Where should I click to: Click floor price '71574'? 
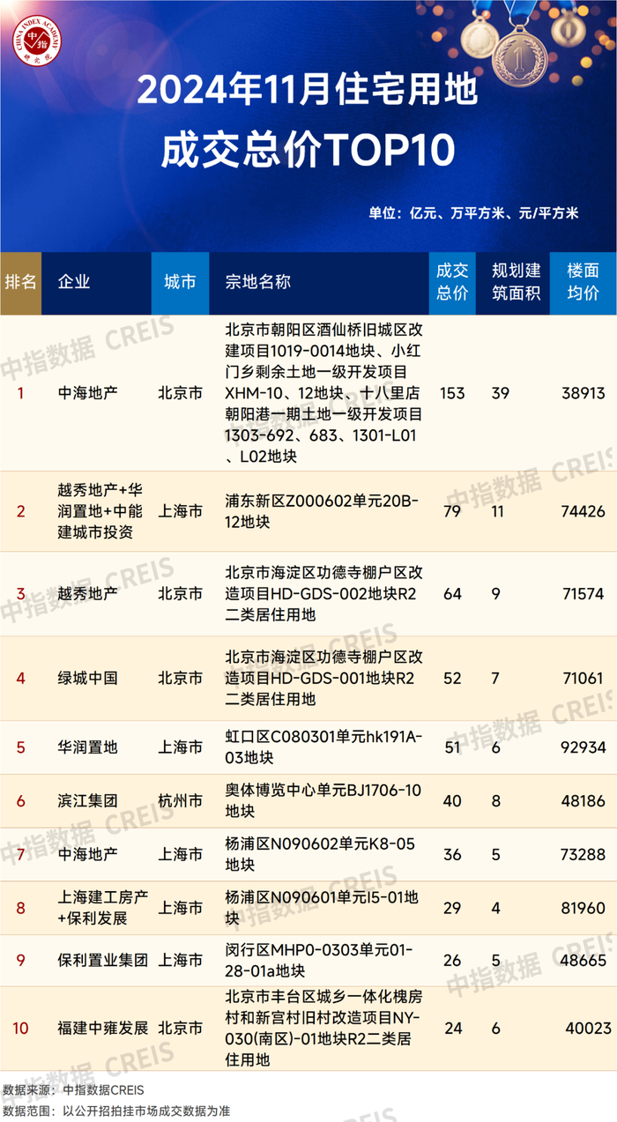[583, 594]
